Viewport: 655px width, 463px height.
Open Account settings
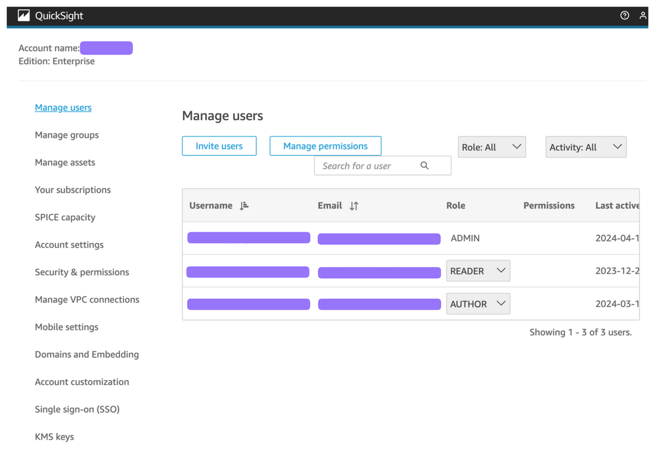(x=69, y=245)
